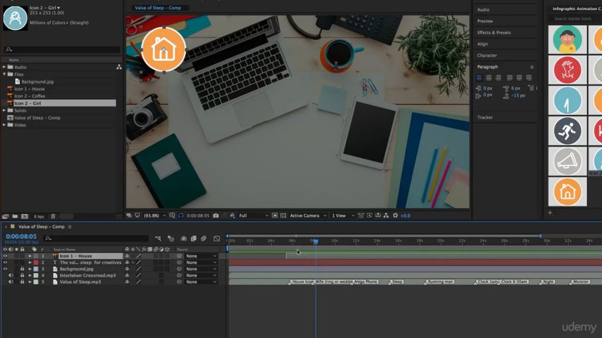This screenshot has width=602, height=338.
Task: Unlock Interlaken Crossroad.mp3 layer lock
Action: 22,275
